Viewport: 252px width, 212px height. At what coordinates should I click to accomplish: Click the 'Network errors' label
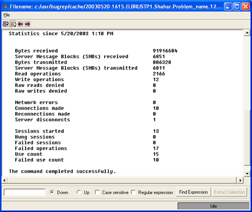tap(36, 102)
